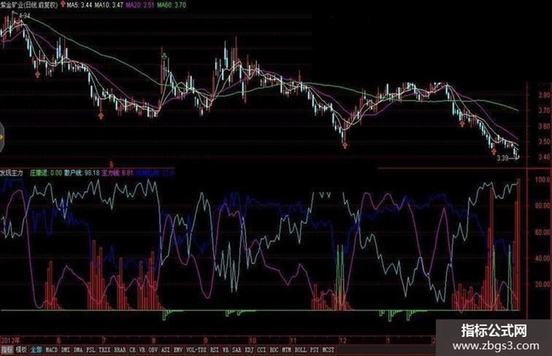The width and height of the screenshot is (552, 356).
Task: Switch indicator to RSI
Action: tap(214, 350)
